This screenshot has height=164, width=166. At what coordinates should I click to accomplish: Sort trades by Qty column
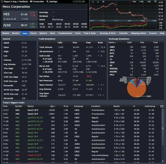53,106
